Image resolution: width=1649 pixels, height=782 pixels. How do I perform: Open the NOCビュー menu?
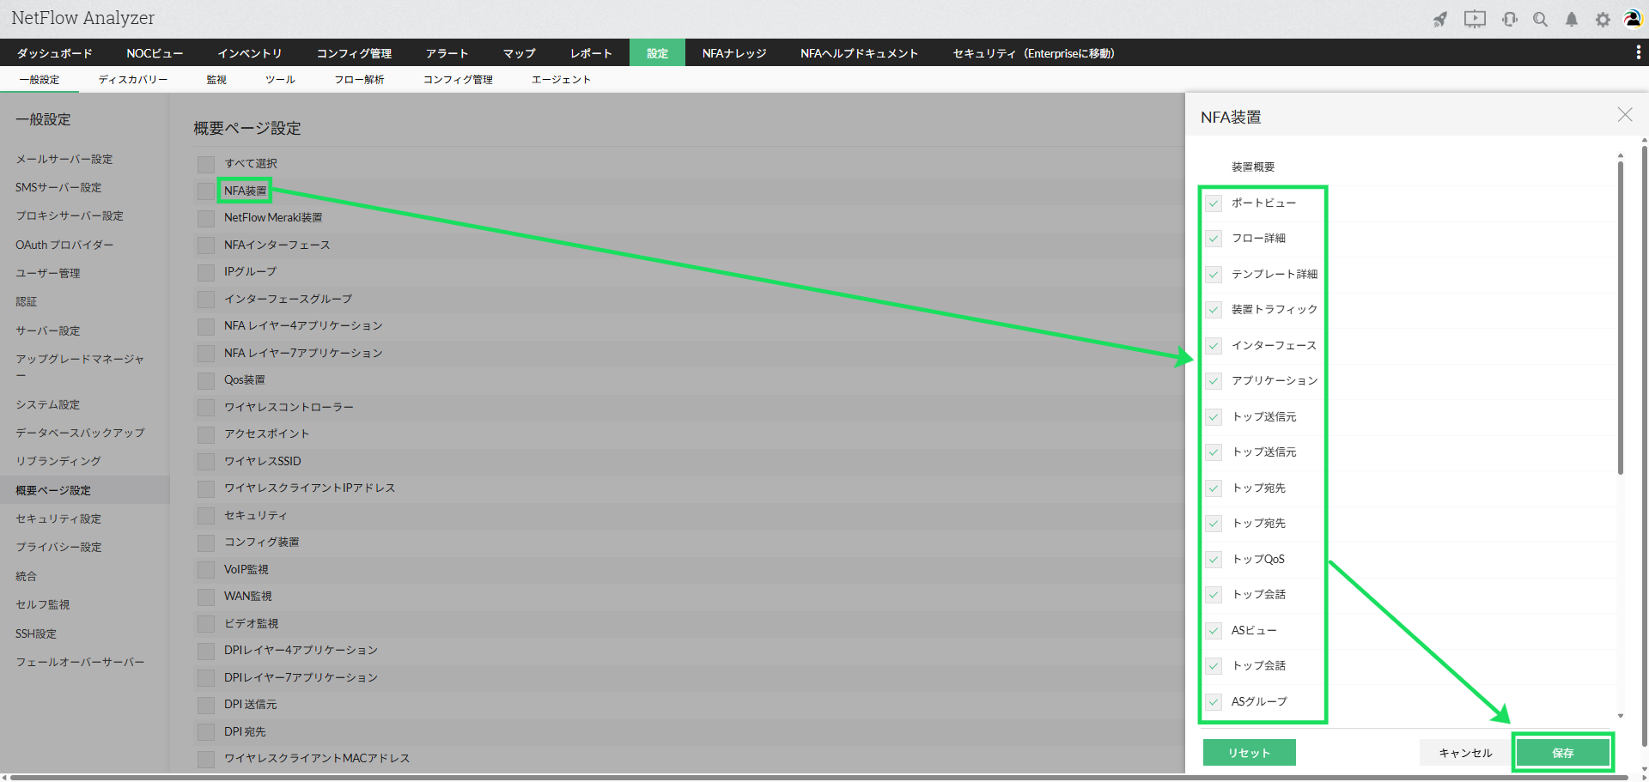click(x=155, y=53)
